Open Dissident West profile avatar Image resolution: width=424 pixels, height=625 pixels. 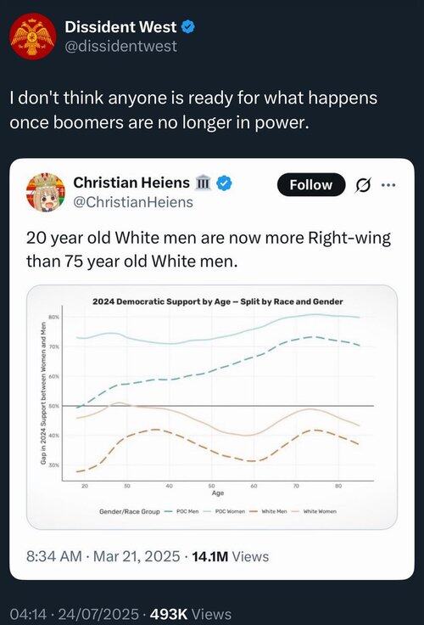click(x=33, y=37)
